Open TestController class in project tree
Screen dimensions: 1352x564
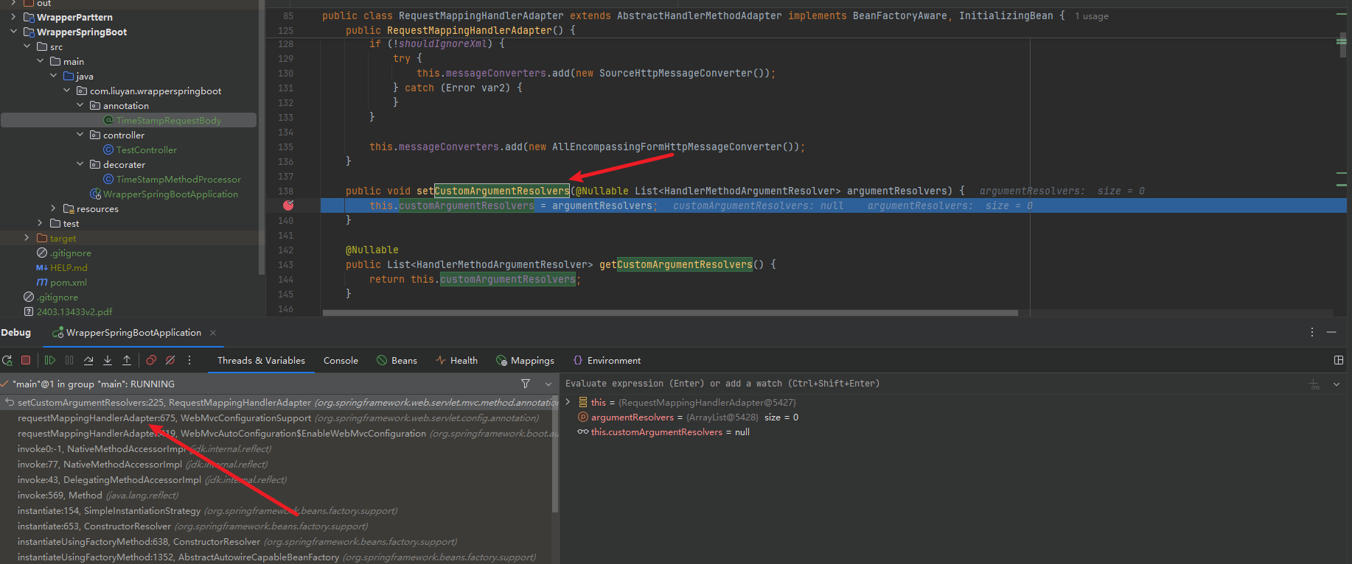coord(146,149)
